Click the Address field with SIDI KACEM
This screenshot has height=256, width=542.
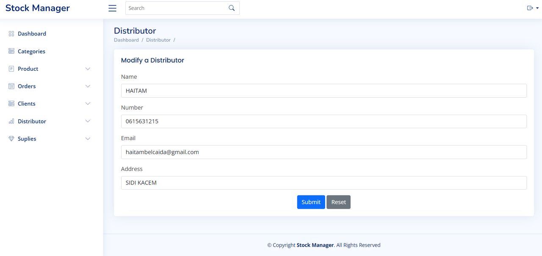tap(324, 183)
